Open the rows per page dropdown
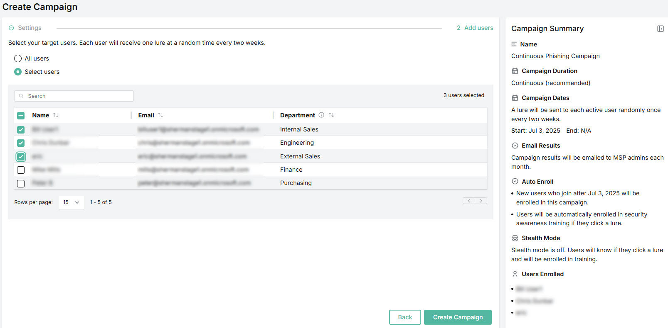 pos(71,202)
